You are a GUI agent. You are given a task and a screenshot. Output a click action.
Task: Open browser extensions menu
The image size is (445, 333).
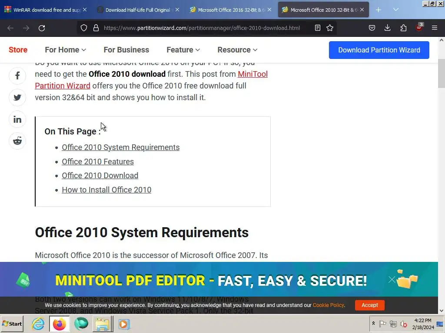coord(403,28)
